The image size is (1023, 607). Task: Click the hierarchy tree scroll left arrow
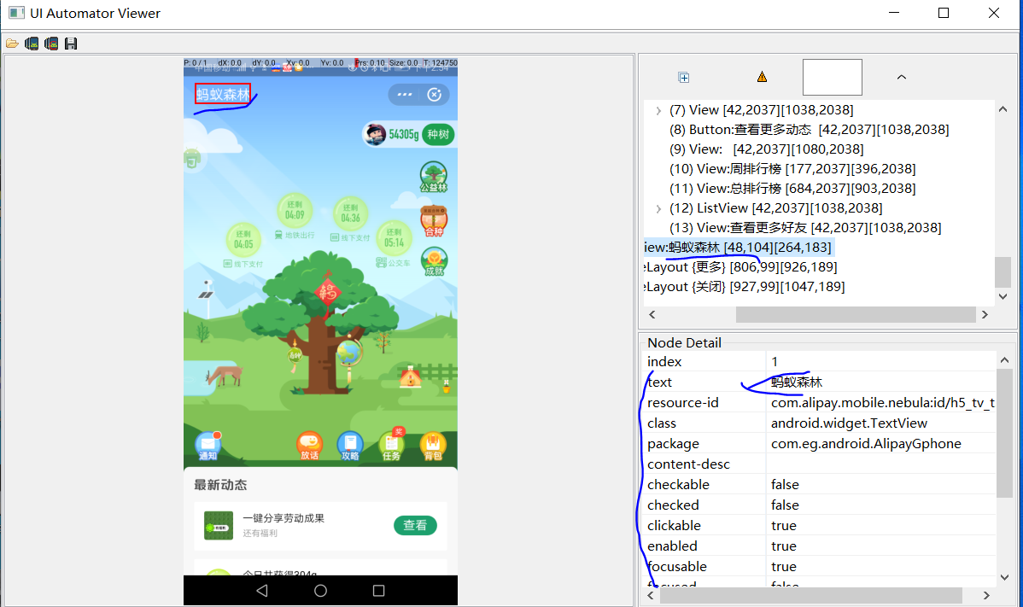click(652, 314)
